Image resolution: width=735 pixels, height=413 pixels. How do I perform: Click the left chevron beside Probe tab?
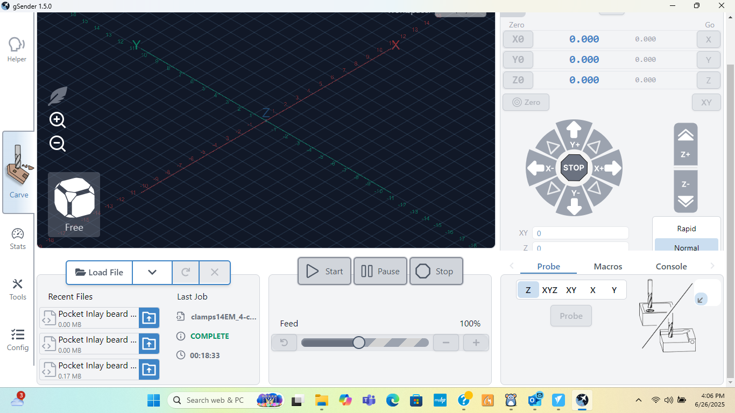[511, 266]
